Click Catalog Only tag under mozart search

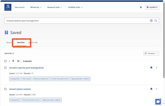coord(15,100)
